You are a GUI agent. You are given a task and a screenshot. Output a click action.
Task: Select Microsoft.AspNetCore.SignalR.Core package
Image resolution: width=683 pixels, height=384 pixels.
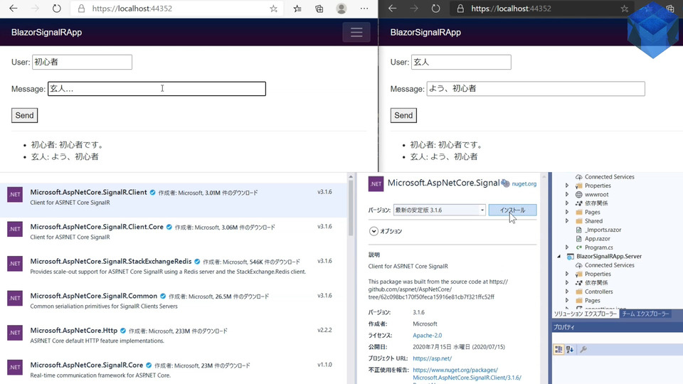click(174, 370)
